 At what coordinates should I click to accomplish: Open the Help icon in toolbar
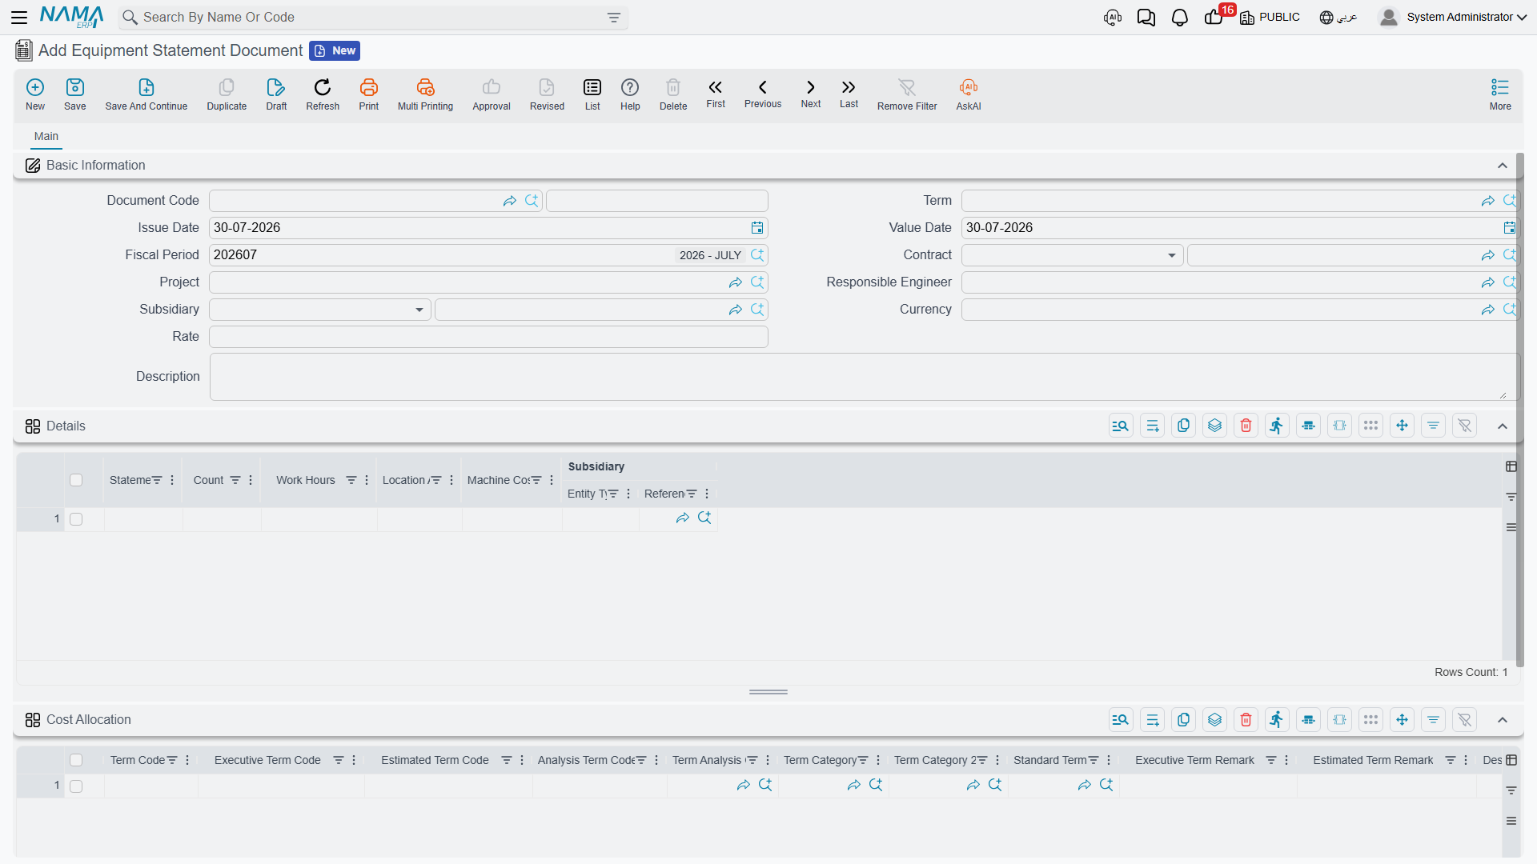(630, 94)
